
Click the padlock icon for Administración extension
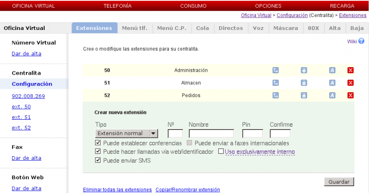point(304,70)
